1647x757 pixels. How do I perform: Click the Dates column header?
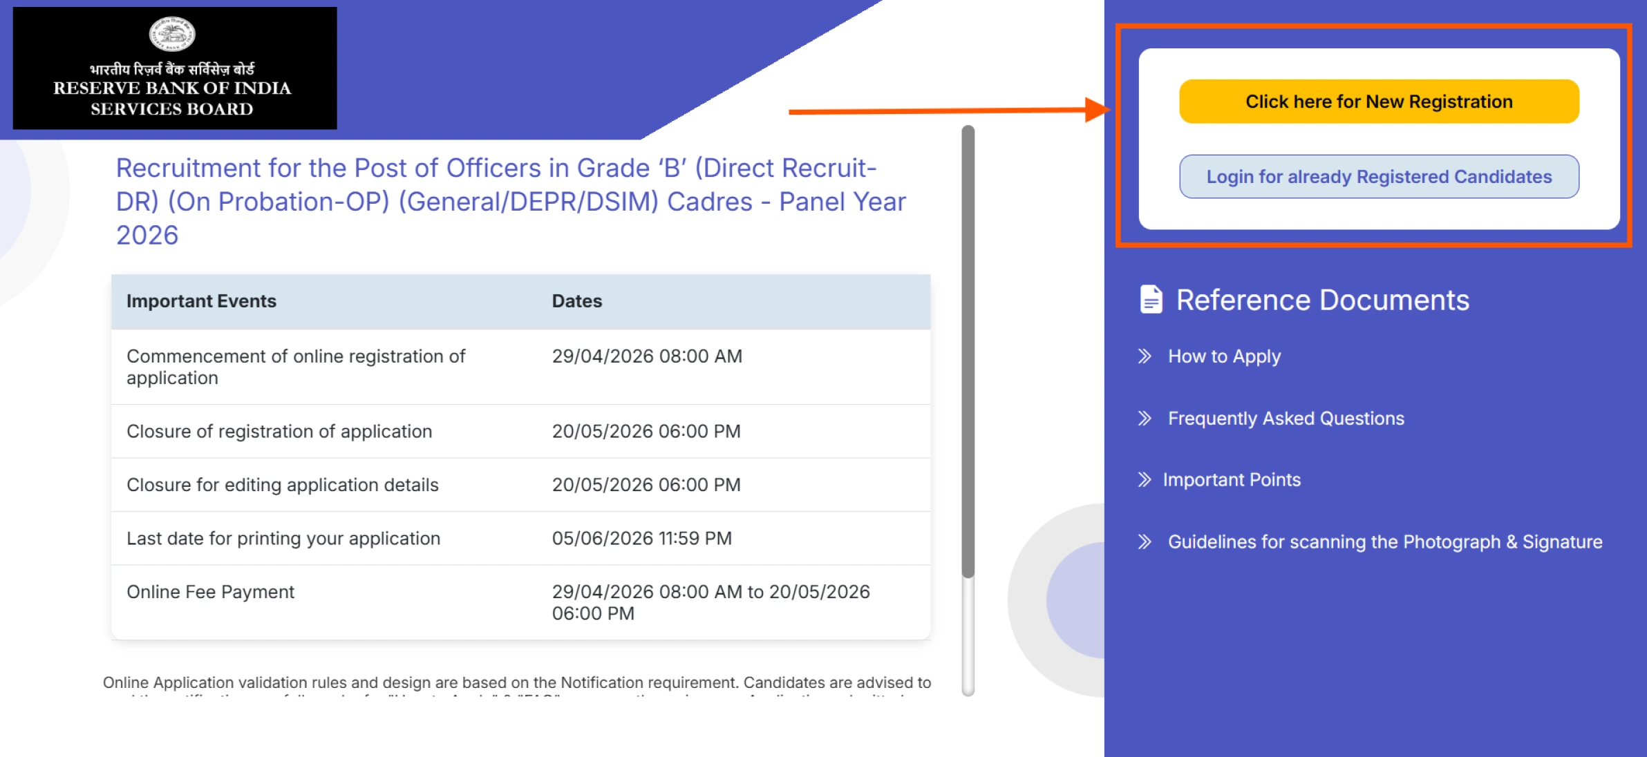(577, 301)
